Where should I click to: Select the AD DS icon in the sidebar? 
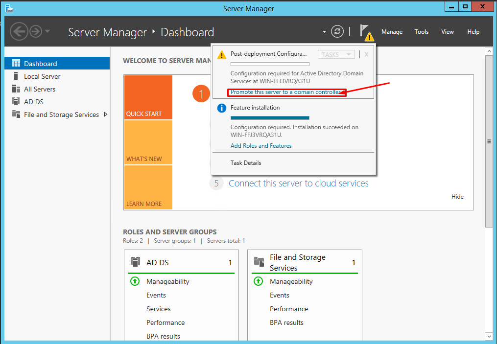pyautogui.click(x=16, y=101)
